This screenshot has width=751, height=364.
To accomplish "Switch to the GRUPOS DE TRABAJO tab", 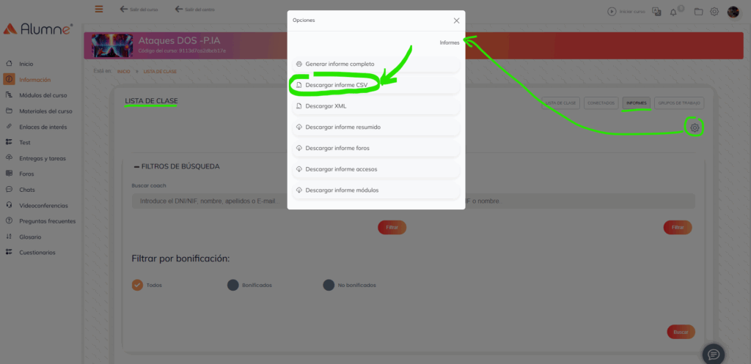I will click(678, 103).
